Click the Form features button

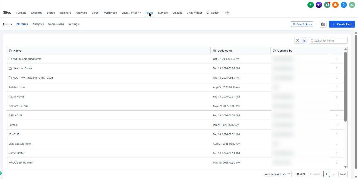tap(302, 24)
